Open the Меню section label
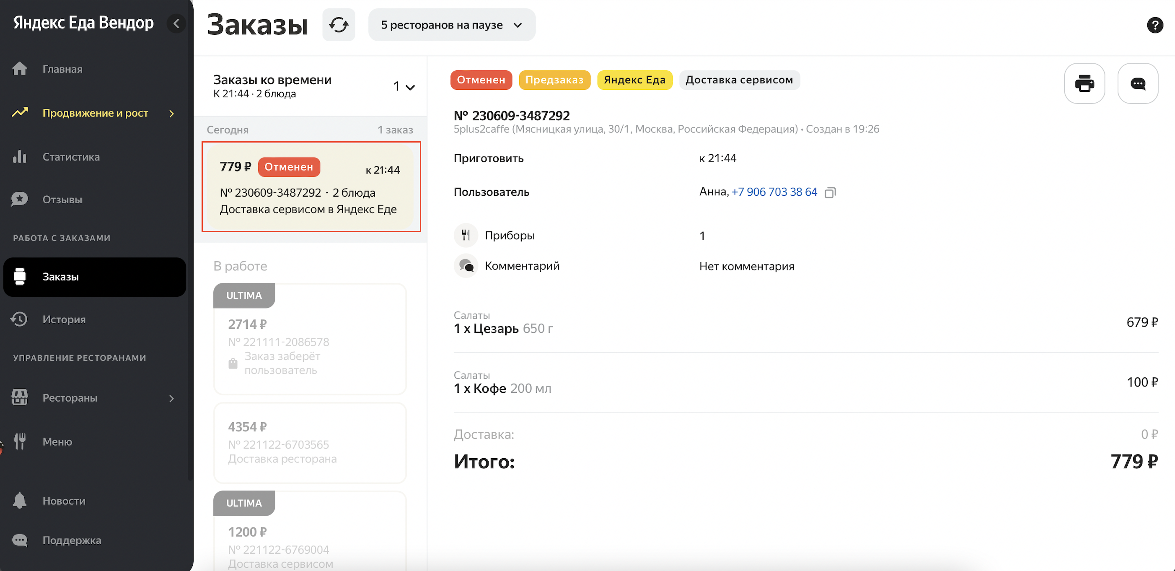Viewport: 1175px width, 571px height. [57, 442]
